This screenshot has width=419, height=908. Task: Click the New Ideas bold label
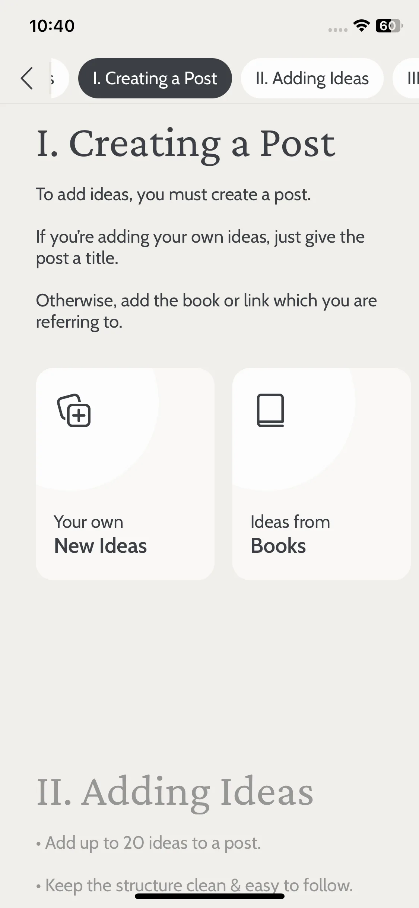tap(101, 546)
